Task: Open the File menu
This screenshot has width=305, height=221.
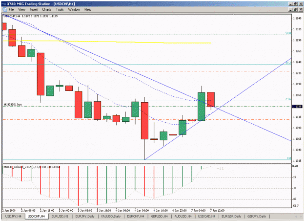Action: click(11, 9)
